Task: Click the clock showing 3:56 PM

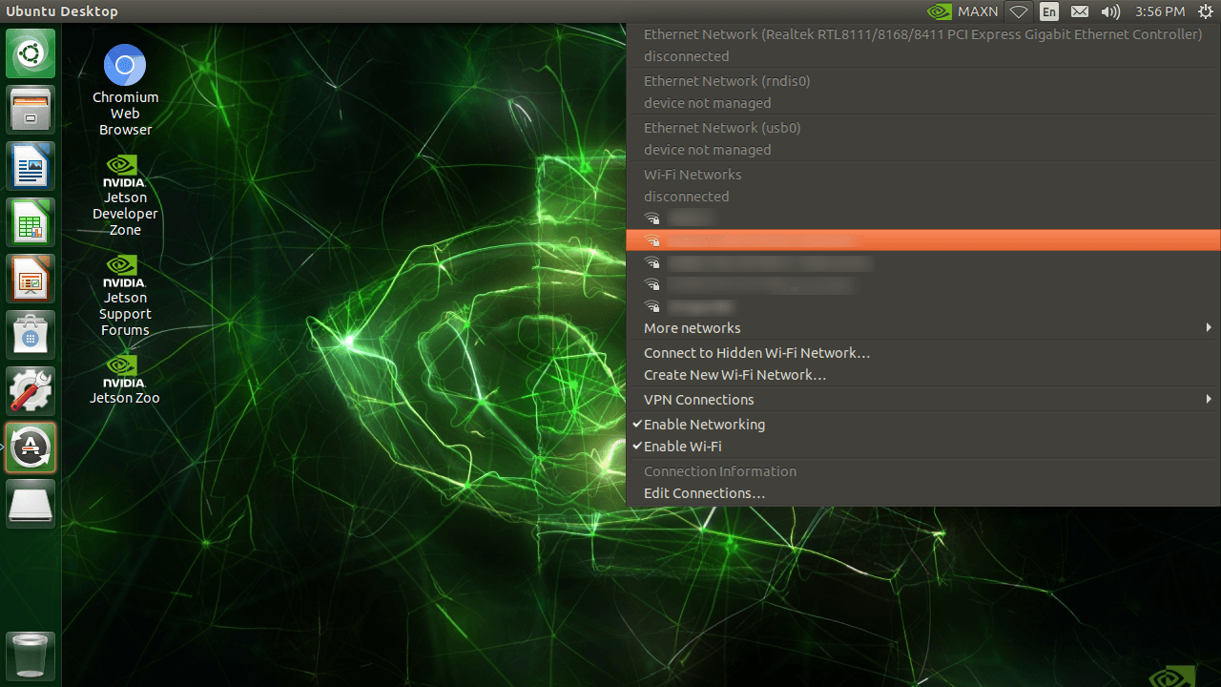Action: pos(1160,11)
